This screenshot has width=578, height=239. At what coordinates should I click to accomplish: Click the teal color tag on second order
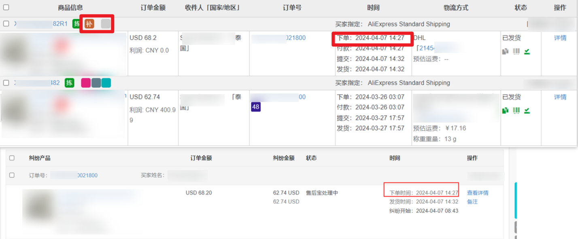click(x=106, y=83)
